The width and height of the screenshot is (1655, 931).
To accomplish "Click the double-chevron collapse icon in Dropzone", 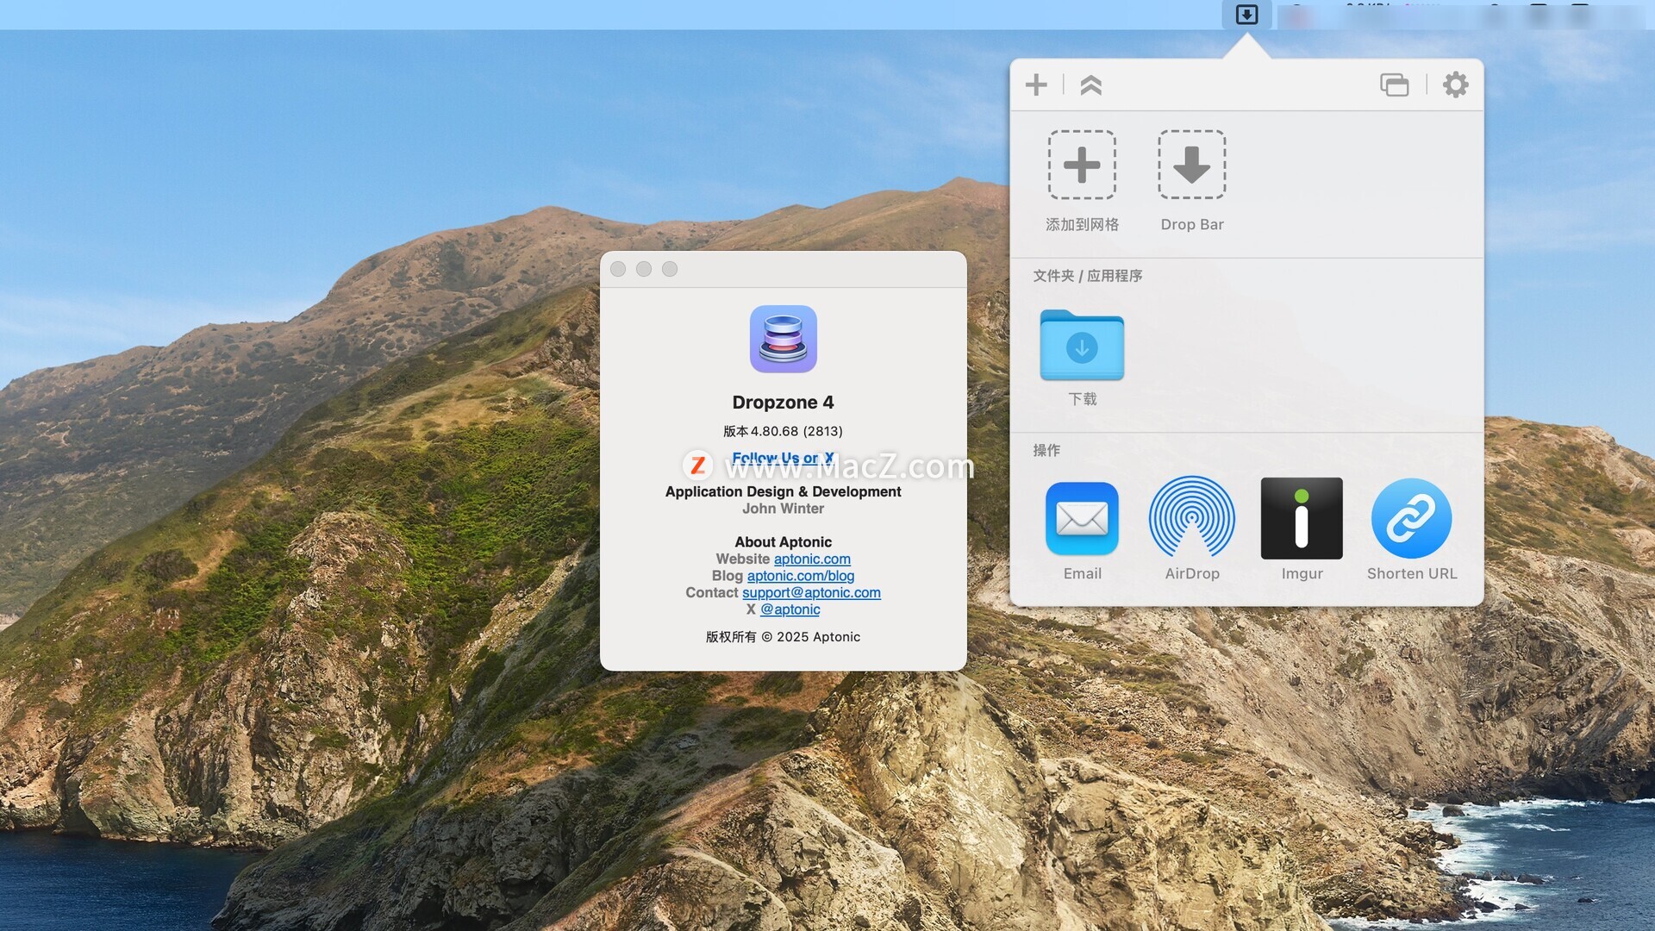I will (x=1090, y=84).
